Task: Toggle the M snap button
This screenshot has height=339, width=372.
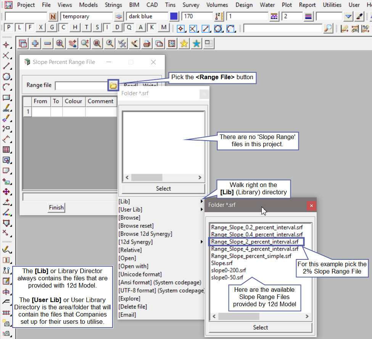Action: coord(164,28)
